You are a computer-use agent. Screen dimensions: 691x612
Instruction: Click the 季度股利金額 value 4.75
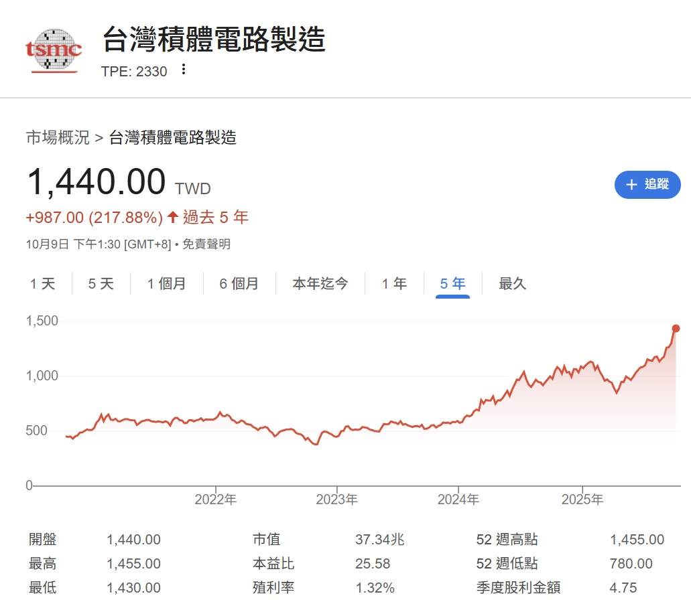623,588
